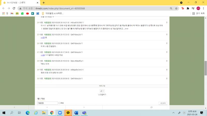The image size is (207, 116).
Task: Open the blue K bookmark icon
Action: [38, 13]
